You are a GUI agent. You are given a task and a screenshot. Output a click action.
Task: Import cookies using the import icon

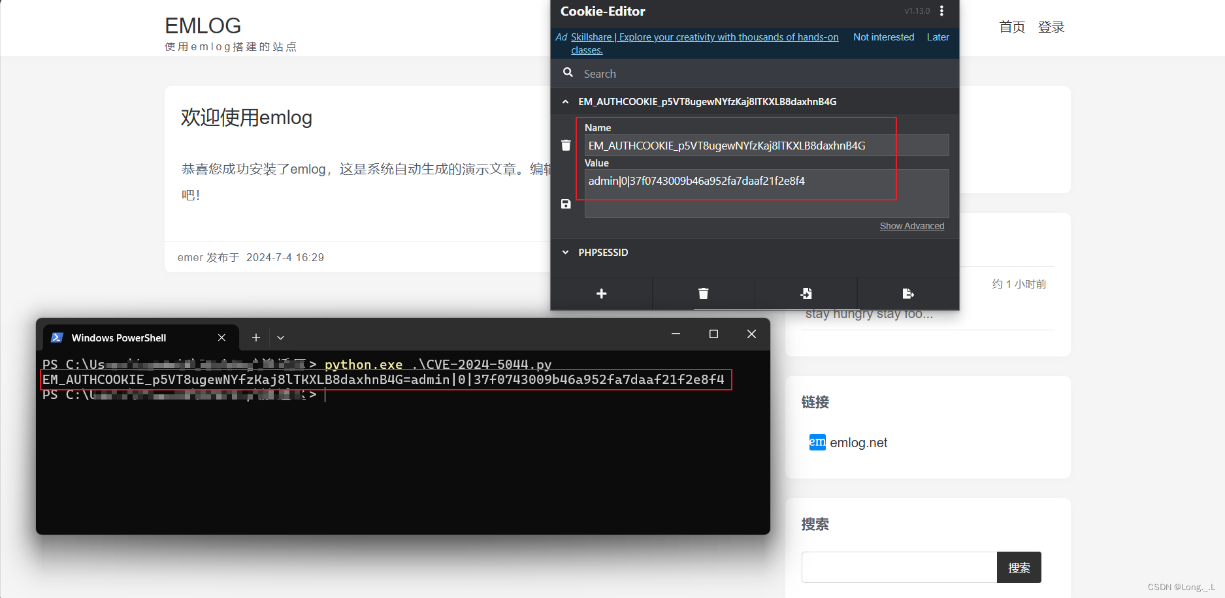point(806,294)
